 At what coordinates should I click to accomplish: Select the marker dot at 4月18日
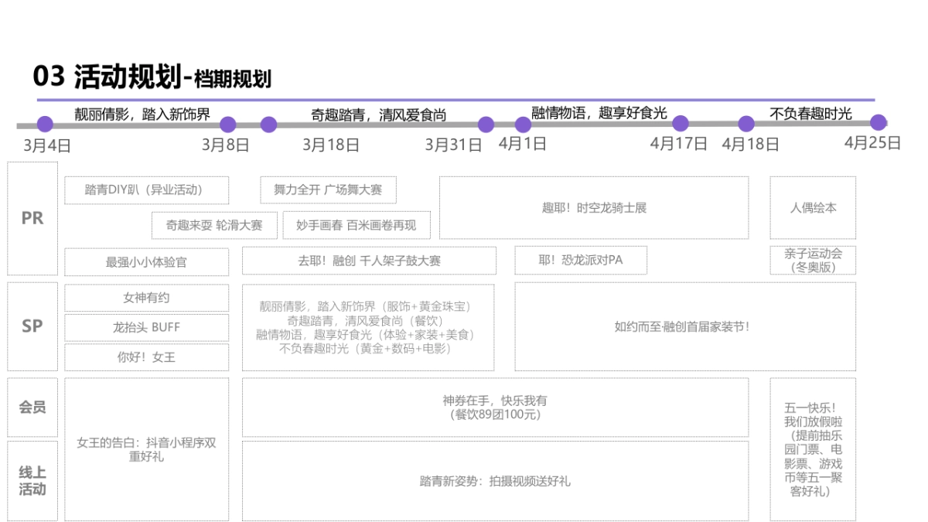coord(745,123)
